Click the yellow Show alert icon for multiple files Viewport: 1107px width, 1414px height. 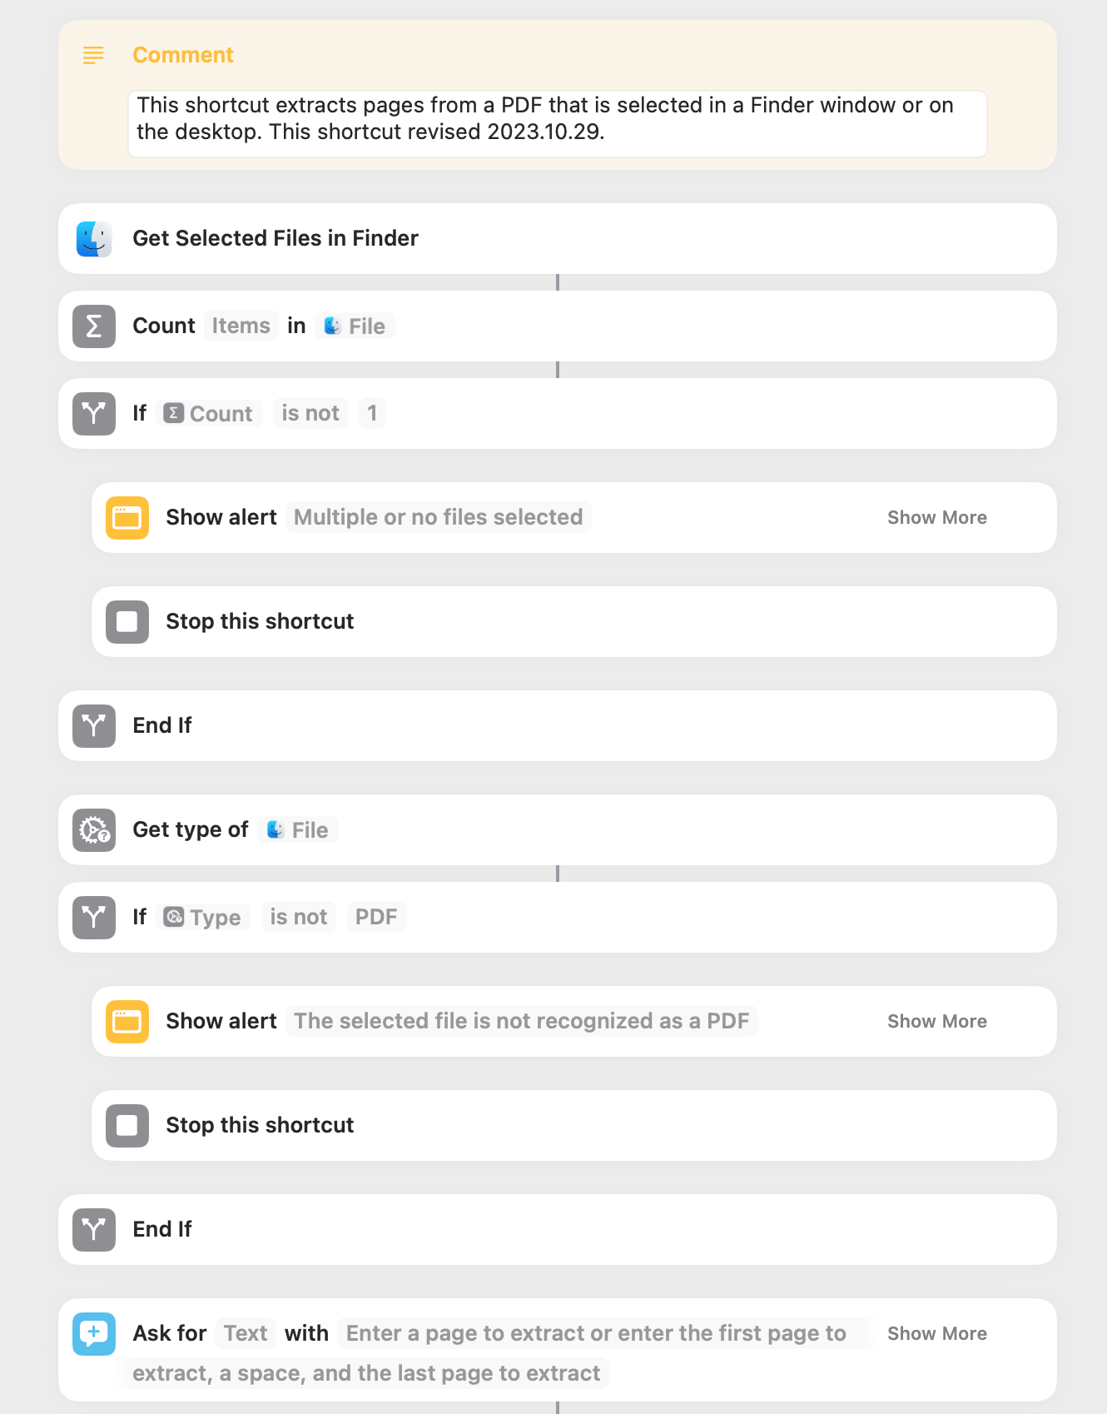(127, 518)
